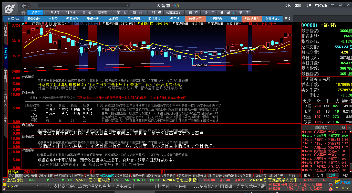
Task: Select the DDE决策 template
Action: pyautogui.click(x=261, y=176)
